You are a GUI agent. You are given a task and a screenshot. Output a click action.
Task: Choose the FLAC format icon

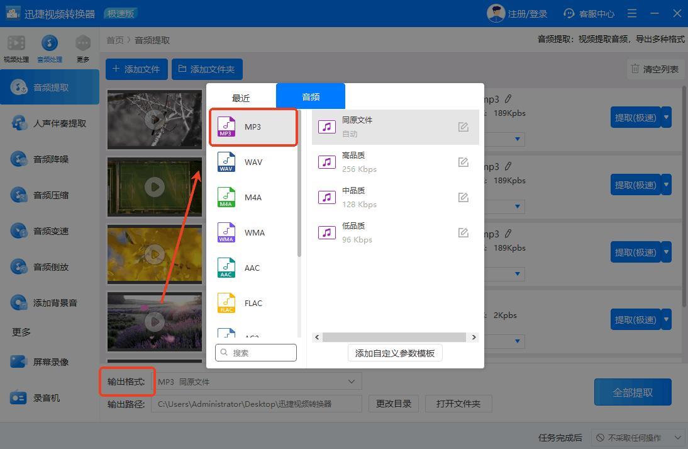coord(226,303)
